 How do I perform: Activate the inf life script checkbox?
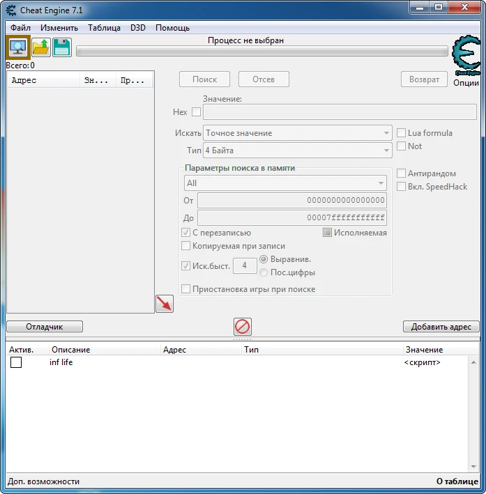click(x=16, y=362)
